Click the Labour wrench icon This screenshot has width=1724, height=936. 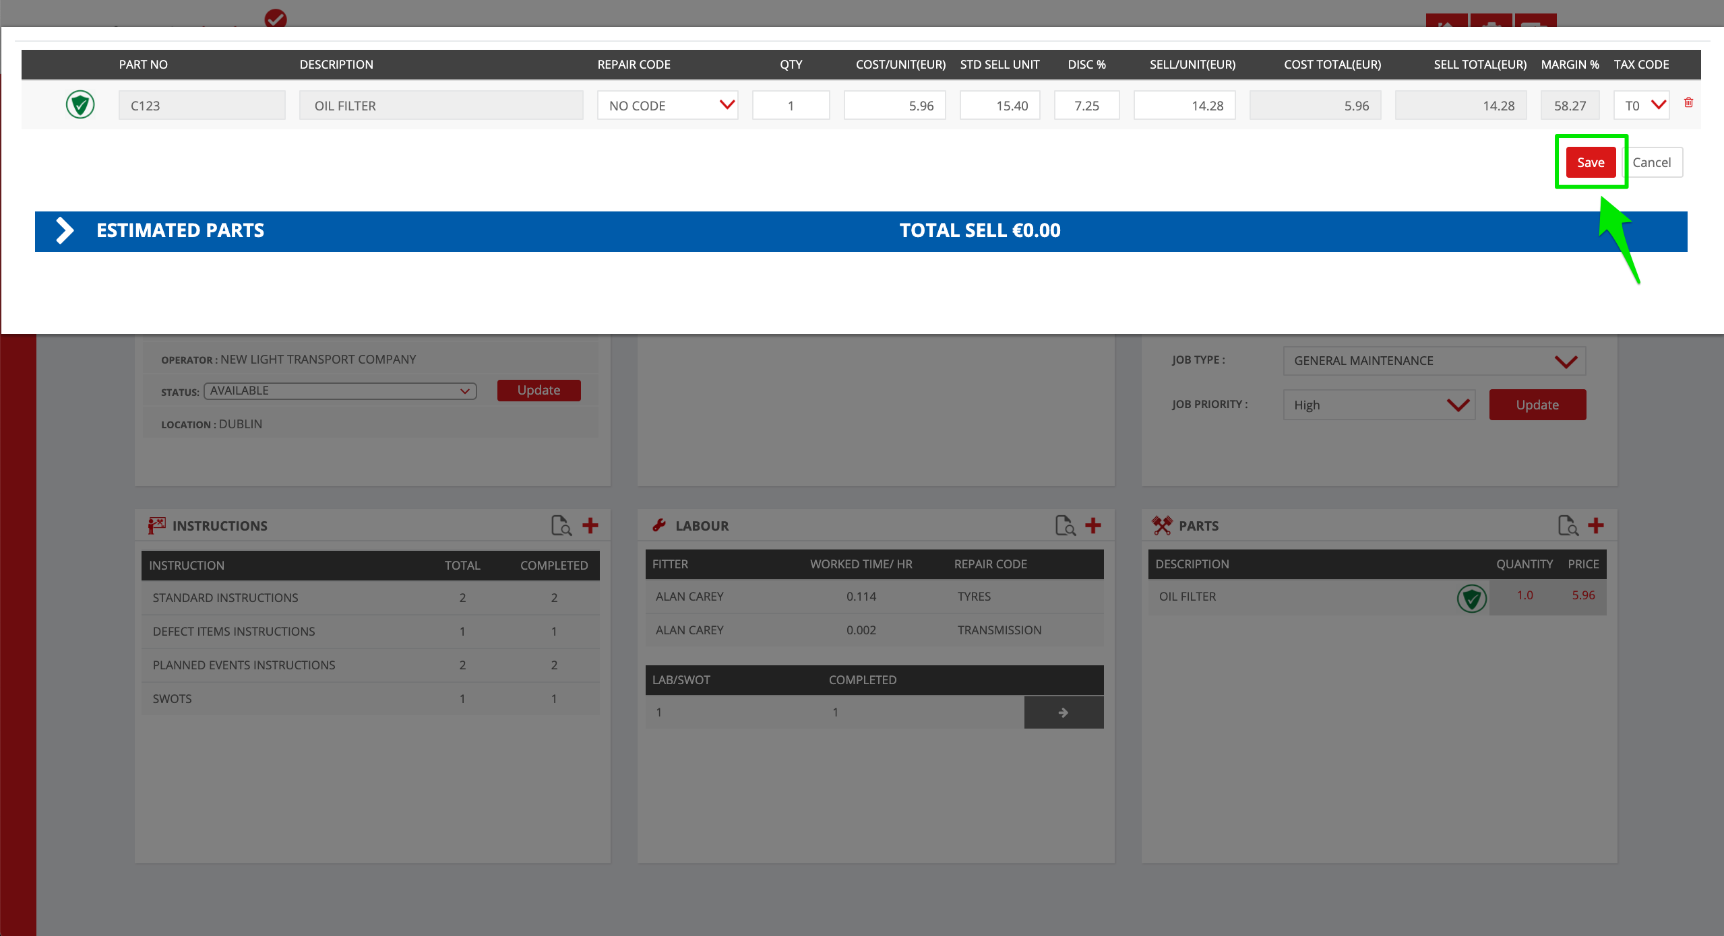(659, 525)
